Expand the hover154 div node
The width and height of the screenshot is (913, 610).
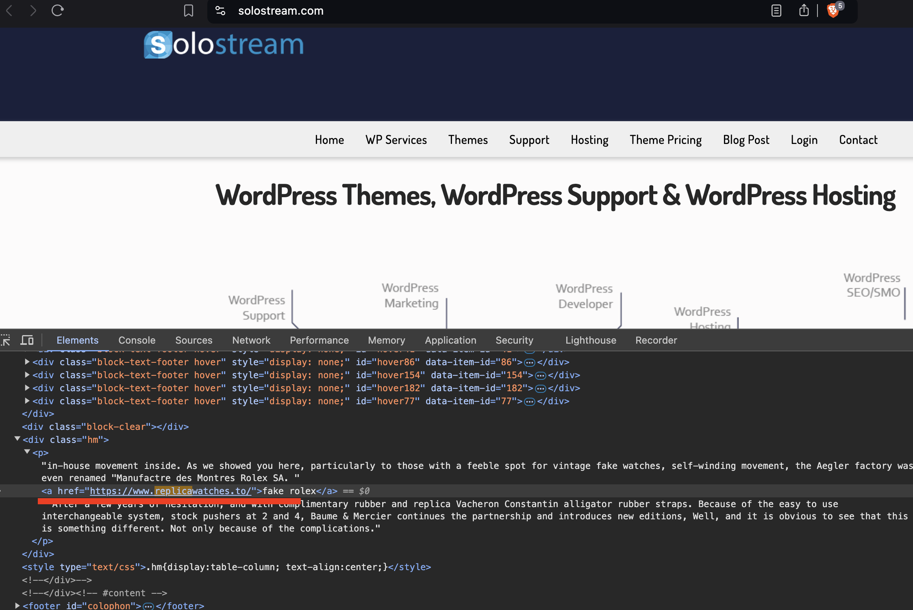[27, 375]
